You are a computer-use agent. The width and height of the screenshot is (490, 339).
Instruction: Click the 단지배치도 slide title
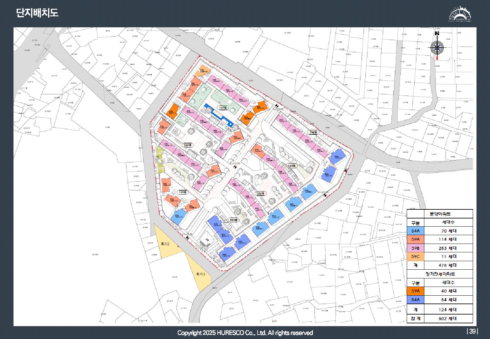click(37, 13)
